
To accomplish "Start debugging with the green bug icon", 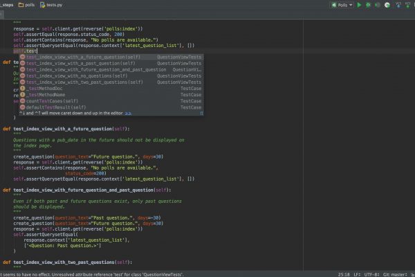I will (368, 5).
